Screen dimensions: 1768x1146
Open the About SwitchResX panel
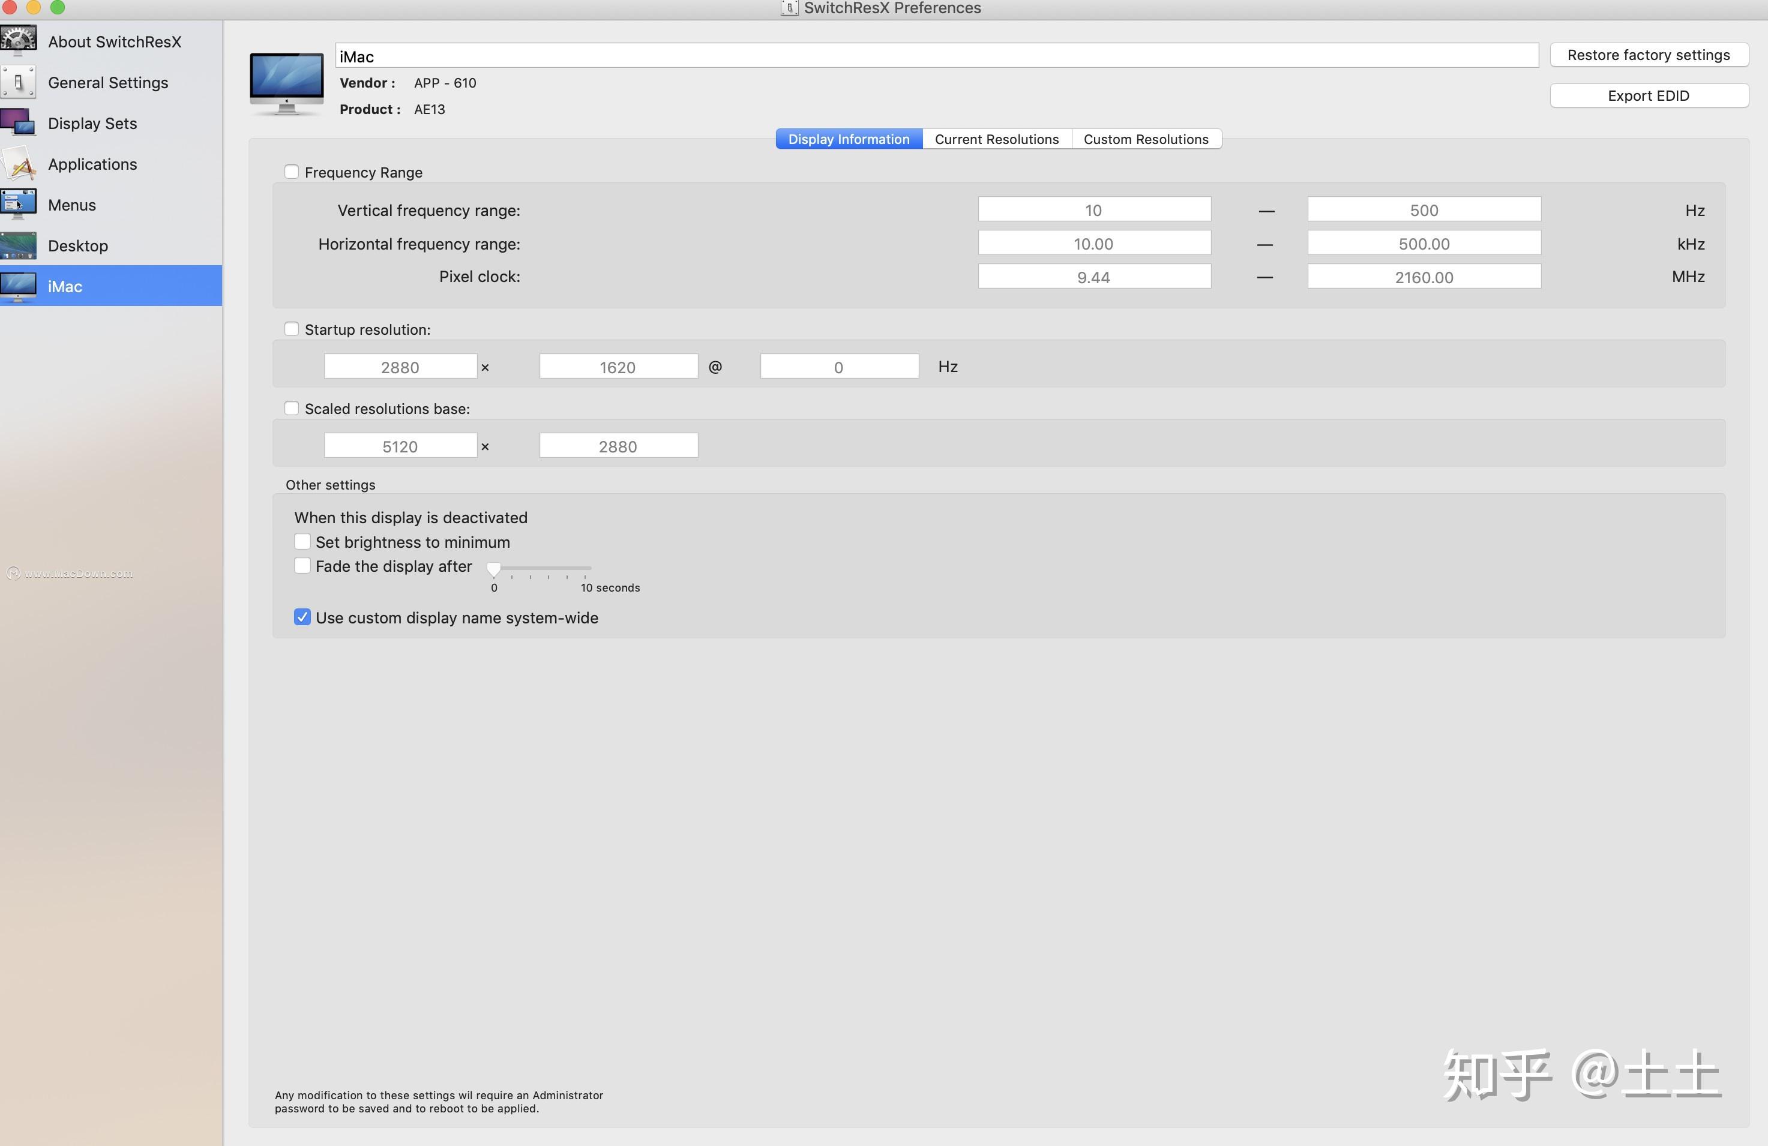click(115, 41)
